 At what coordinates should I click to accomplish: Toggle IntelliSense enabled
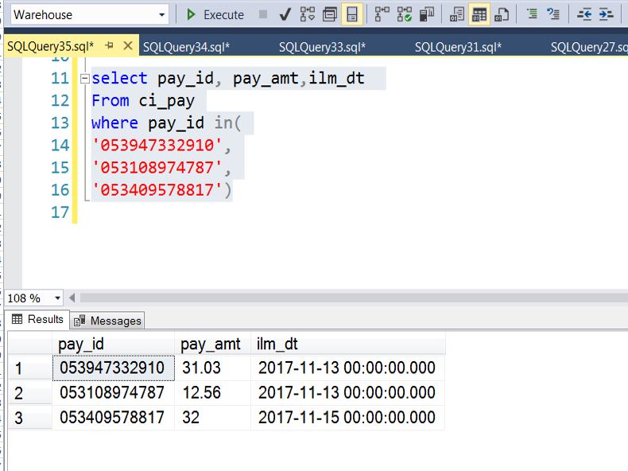coord(352,14)
